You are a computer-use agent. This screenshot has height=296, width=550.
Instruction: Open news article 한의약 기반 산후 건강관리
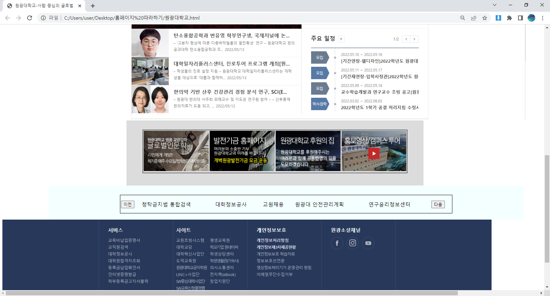tap(230, 92)
